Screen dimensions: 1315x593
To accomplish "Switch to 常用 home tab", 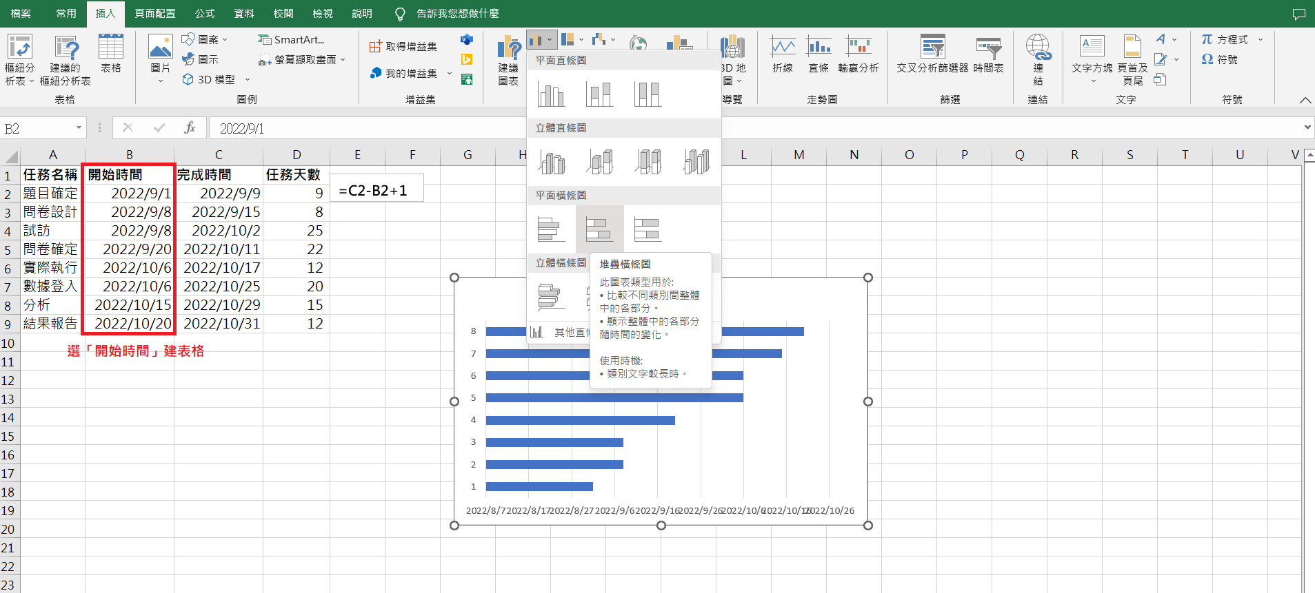I will point(66,14).
